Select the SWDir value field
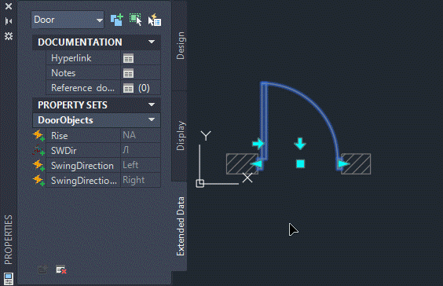443x286 pixels. pyautogui.click(x=141, y=150)
